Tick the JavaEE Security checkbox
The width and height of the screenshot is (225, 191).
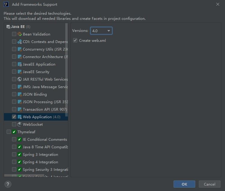(14, 72)
